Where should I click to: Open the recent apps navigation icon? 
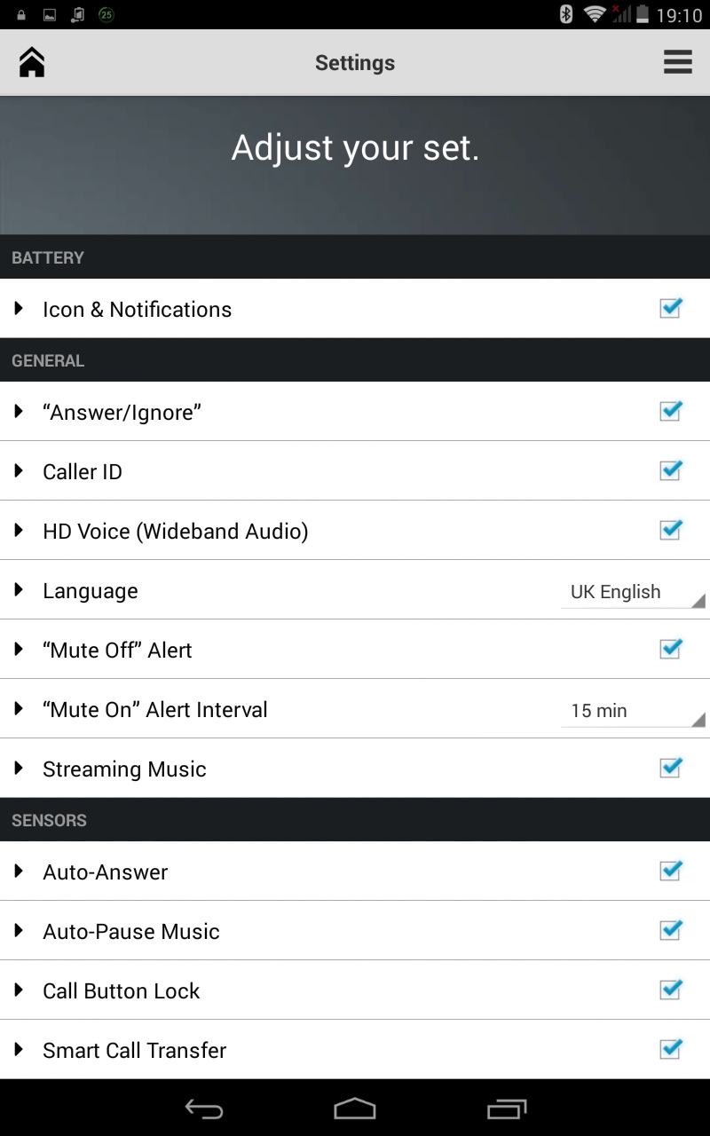[507, 1108]
